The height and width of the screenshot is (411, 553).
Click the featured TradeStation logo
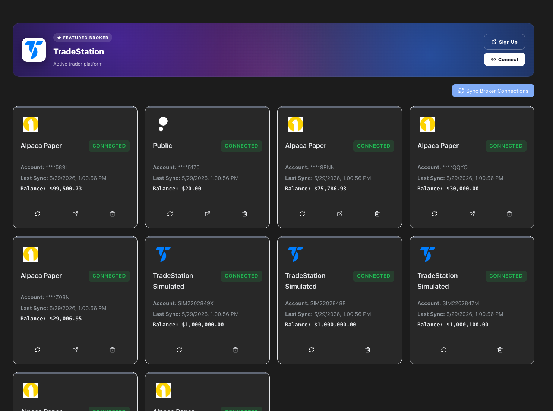tap(34, 50)
